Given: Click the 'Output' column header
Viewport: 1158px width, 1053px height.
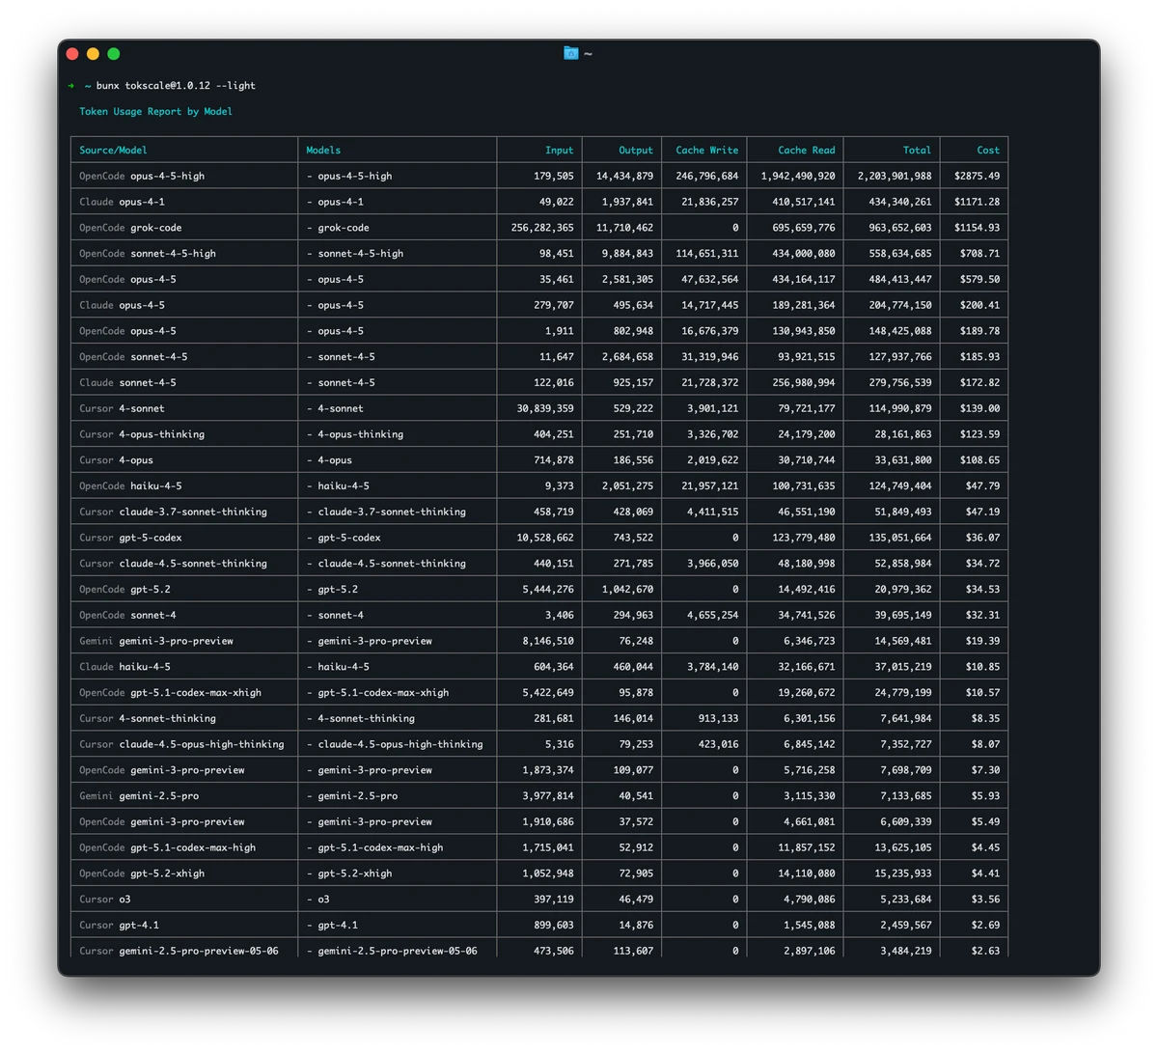Looking at the screenshot, I should [x=636, y=151].
